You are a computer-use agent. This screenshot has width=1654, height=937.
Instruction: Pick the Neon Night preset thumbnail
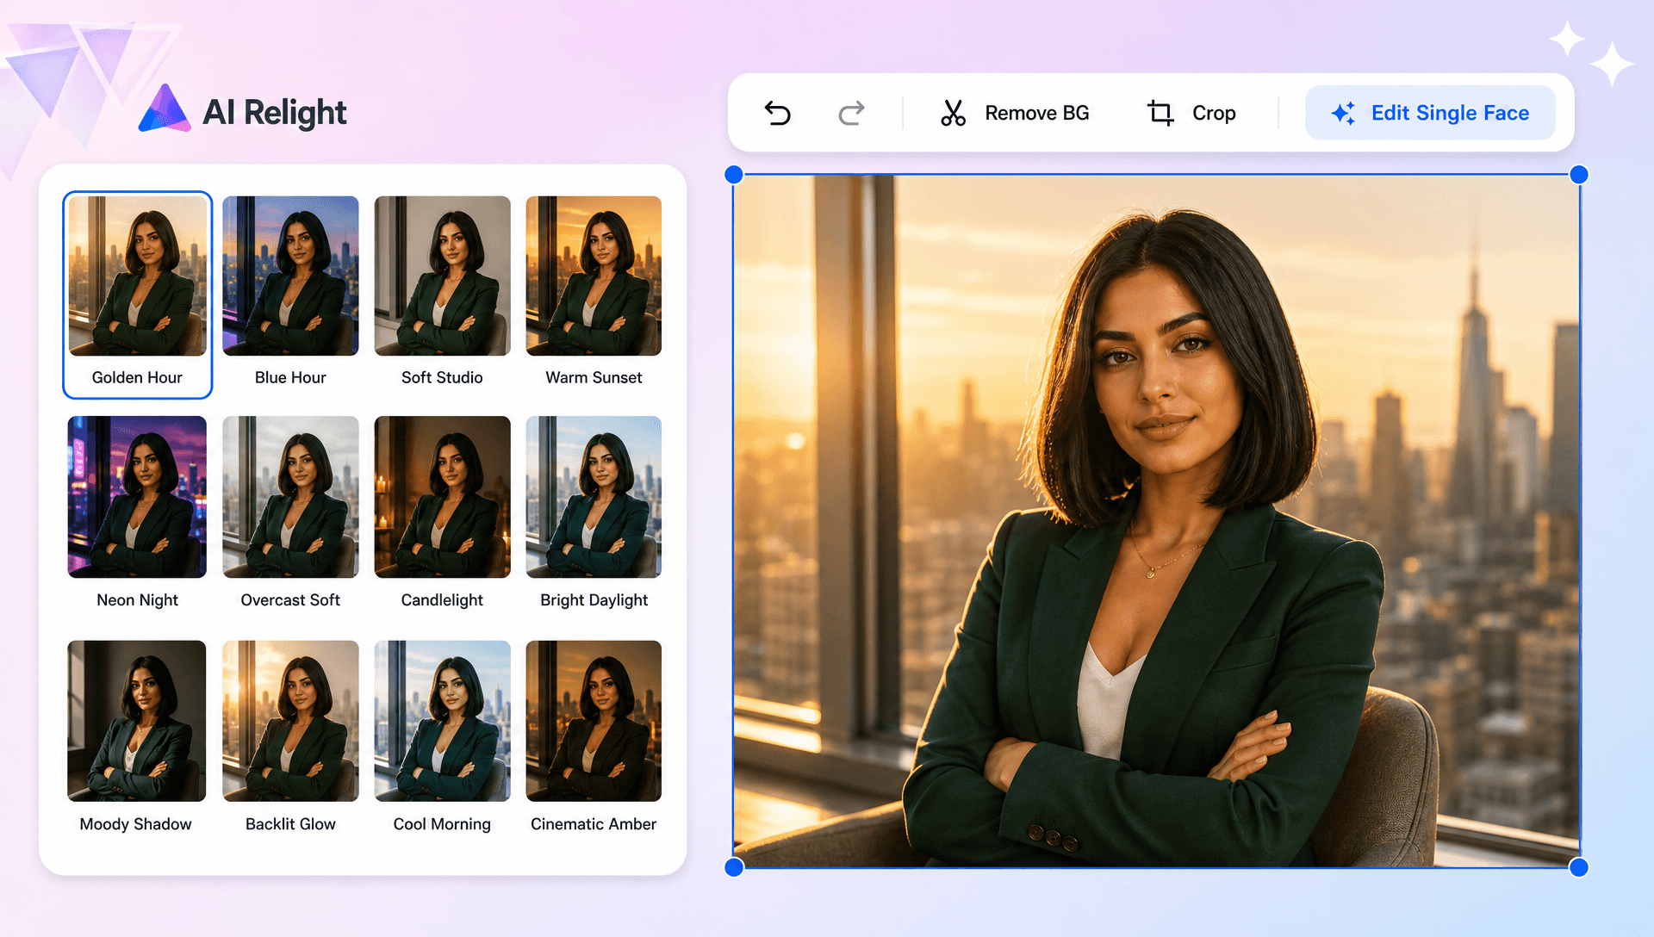click(x=137, y=497)
